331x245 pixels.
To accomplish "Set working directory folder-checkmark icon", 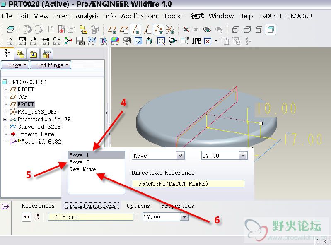I will [83, 29].
